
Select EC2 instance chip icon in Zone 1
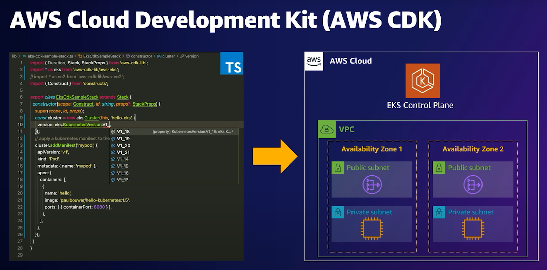pos(371,229)
